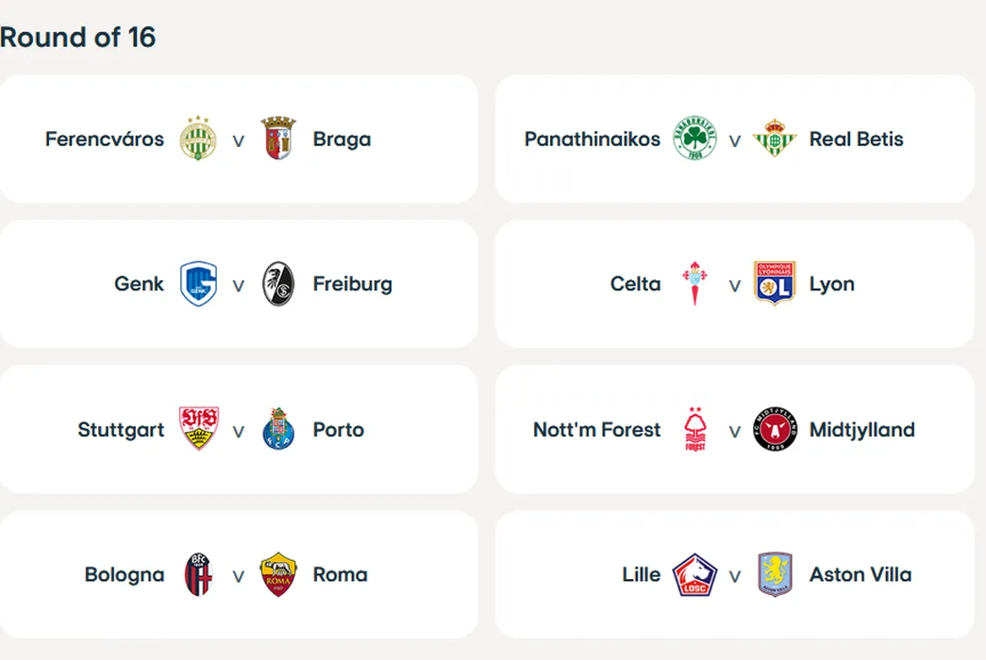Click the Ferencváros club crest
The image size is (986, 660).
pos(198,139)
